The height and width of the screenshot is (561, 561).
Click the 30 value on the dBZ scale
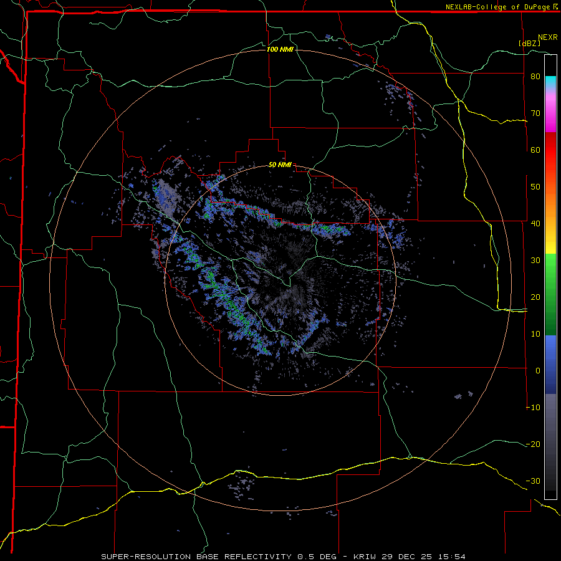click(x=535, y=261)
